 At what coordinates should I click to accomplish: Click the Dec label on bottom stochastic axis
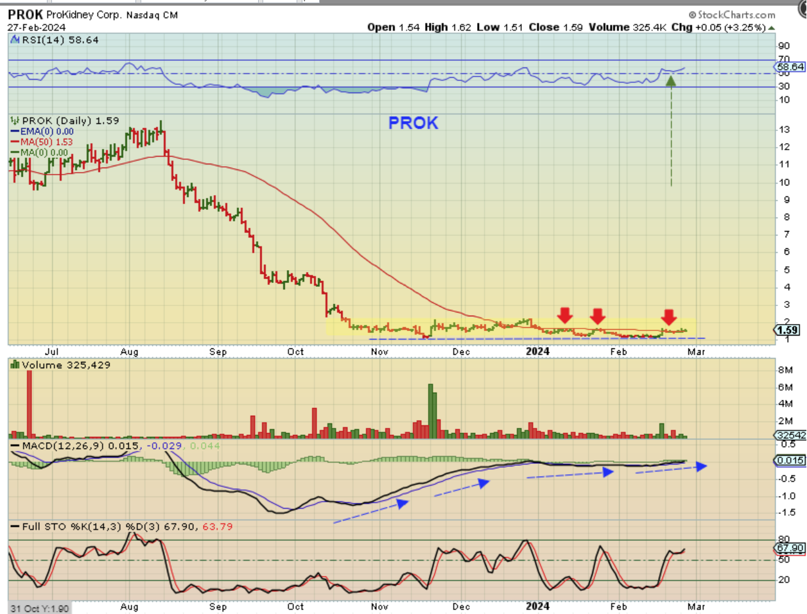[461, 606]
